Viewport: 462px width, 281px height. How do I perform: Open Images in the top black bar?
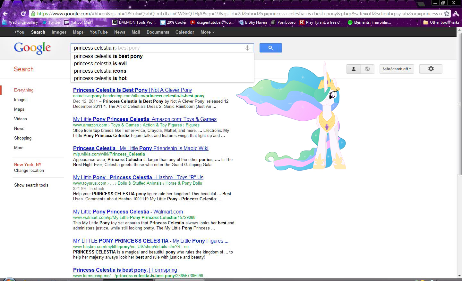click(59, 32)
